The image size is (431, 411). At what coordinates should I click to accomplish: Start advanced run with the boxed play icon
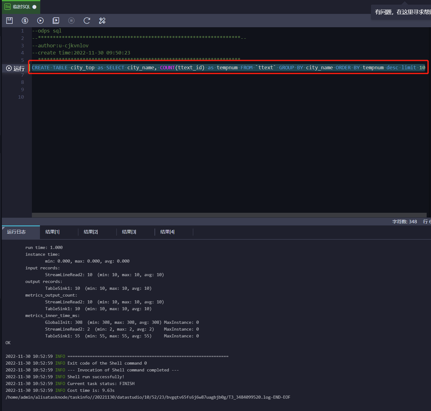coord(56,20)
